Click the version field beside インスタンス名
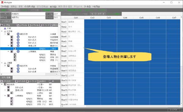 click(x=57, y=14)
